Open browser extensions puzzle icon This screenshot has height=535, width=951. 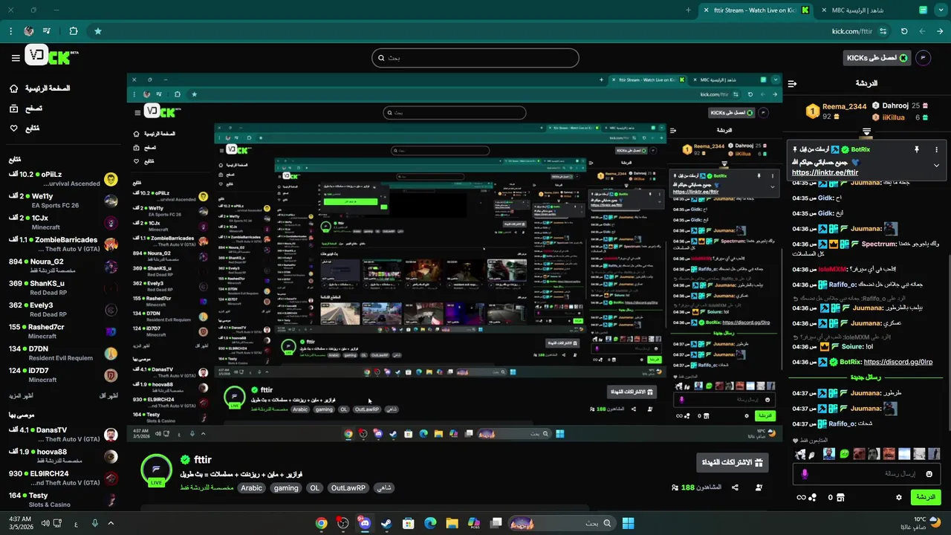pos(73,31)
